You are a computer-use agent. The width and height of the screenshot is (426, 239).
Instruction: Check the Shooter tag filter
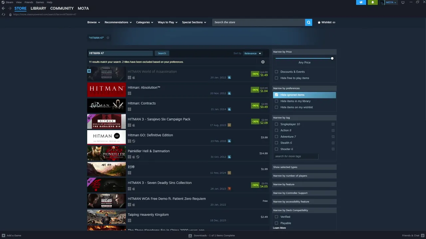pyautogui.click(x=276, y=149)
